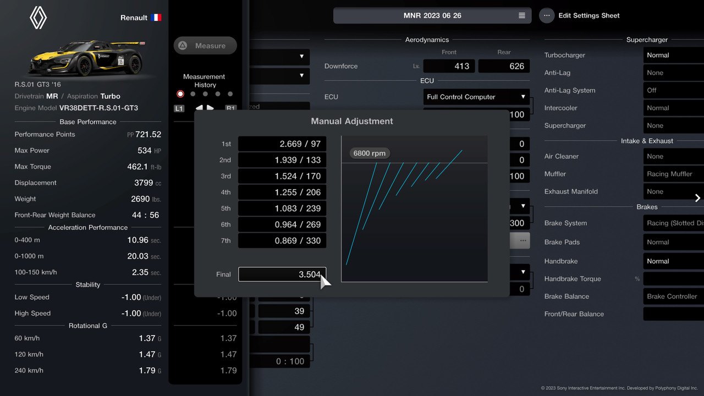The width and height of the screenshot is (704, 396).
Task: Select the field showing 39
Action: pyautogui.click(x=284, y=311)
